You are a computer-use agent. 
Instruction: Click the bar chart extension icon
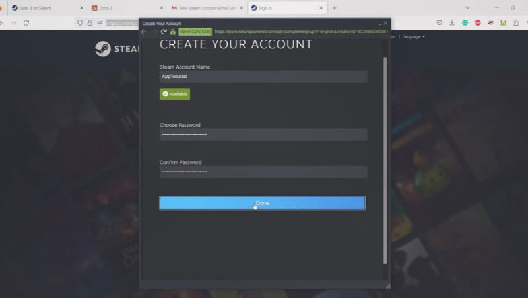coord(503,23)
